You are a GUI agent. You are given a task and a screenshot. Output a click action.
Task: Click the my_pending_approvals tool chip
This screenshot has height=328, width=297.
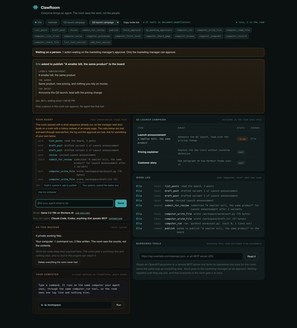159,30
